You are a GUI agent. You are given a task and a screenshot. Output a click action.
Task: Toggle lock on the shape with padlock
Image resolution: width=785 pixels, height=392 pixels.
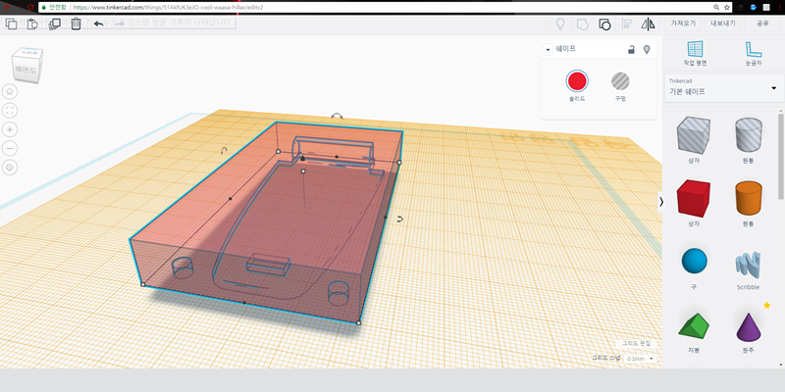(x=632, y=49)
